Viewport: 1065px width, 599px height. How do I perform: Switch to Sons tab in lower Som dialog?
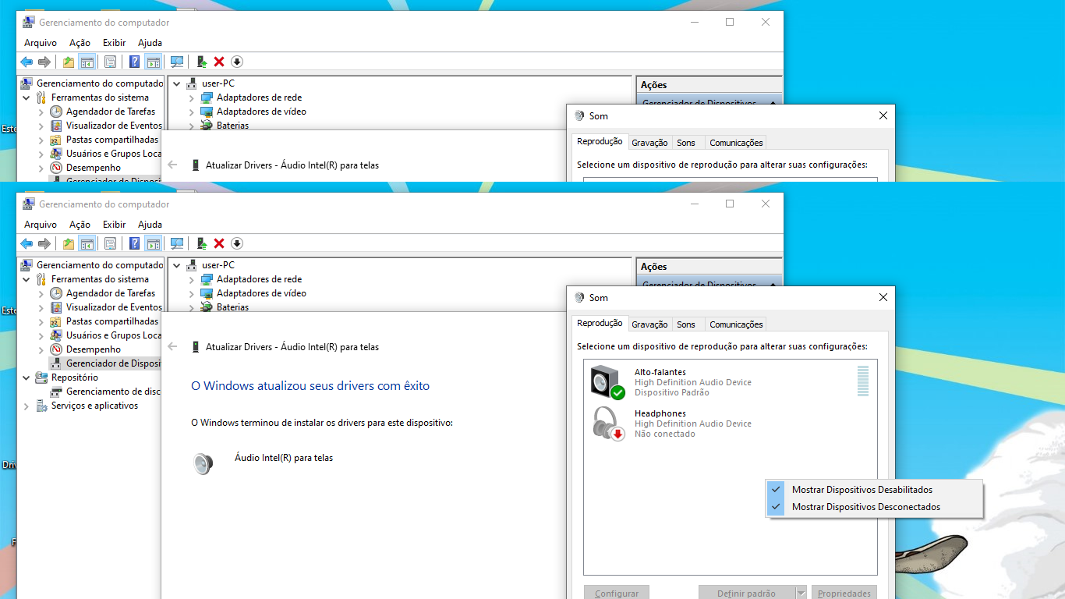(x=686, y=324)
